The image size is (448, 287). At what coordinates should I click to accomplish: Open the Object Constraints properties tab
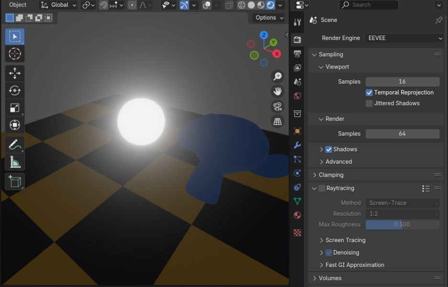(297, 187)
